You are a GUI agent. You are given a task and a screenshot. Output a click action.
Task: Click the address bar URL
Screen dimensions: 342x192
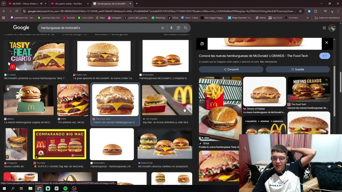coord(162,11)
